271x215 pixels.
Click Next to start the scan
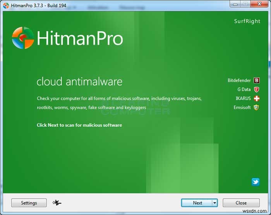[x=197, y=203]
